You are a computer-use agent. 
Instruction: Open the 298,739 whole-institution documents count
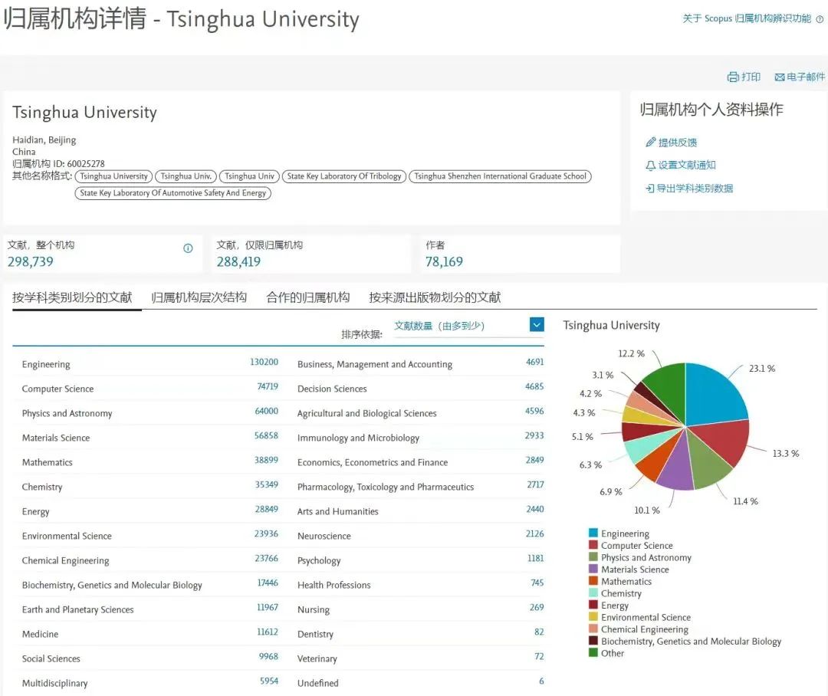tap(30, 261)
